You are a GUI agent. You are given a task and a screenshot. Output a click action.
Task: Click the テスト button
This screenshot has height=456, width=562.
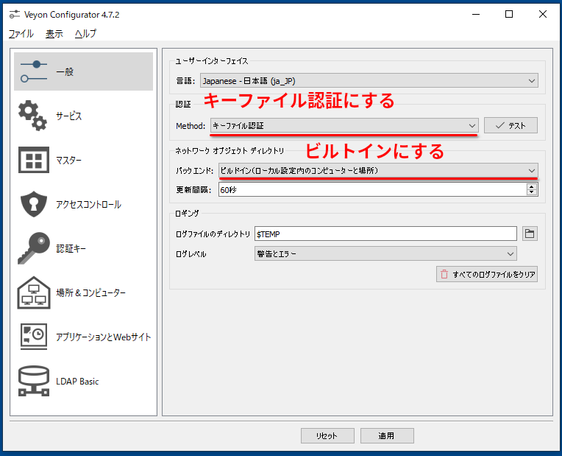[511, 125]
